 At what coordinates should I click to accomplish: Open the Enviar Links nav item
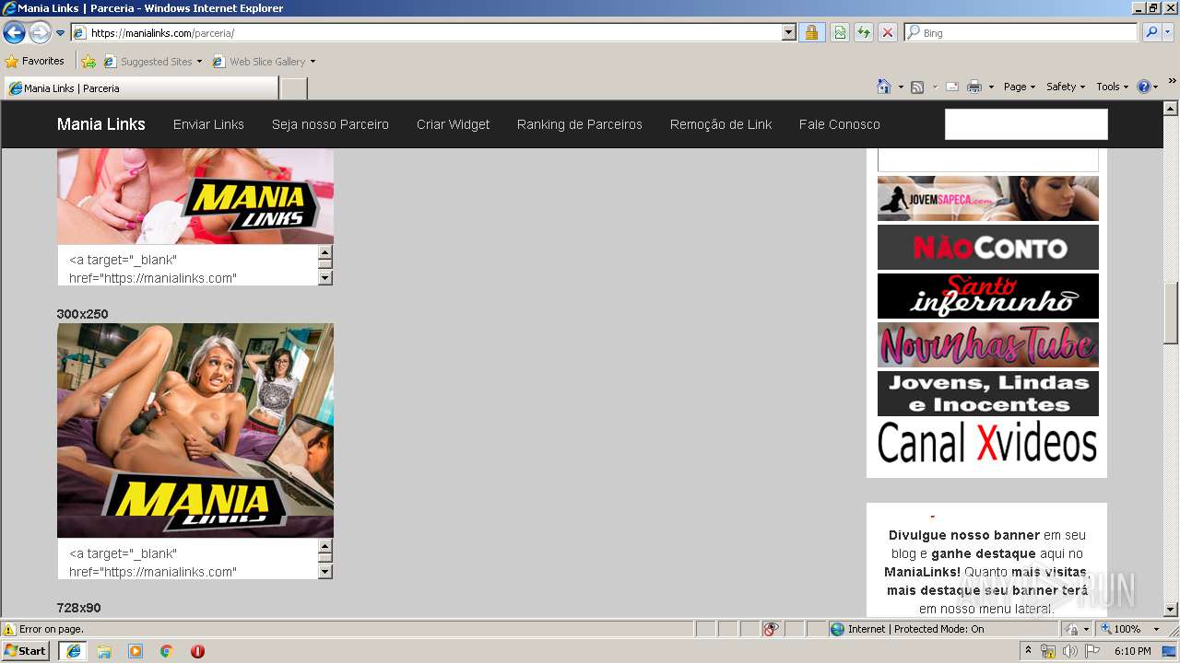point(208,124)
